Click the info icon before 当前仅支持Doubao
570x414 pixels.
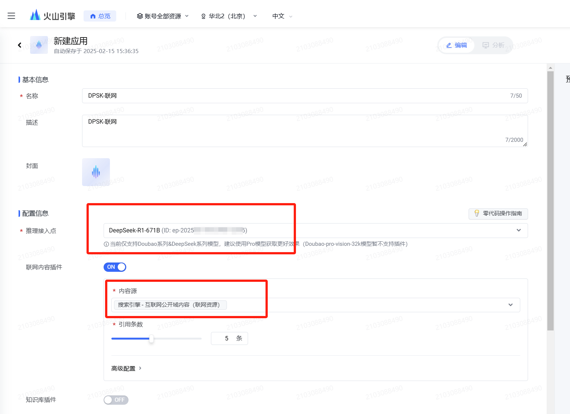pos(106,244)
